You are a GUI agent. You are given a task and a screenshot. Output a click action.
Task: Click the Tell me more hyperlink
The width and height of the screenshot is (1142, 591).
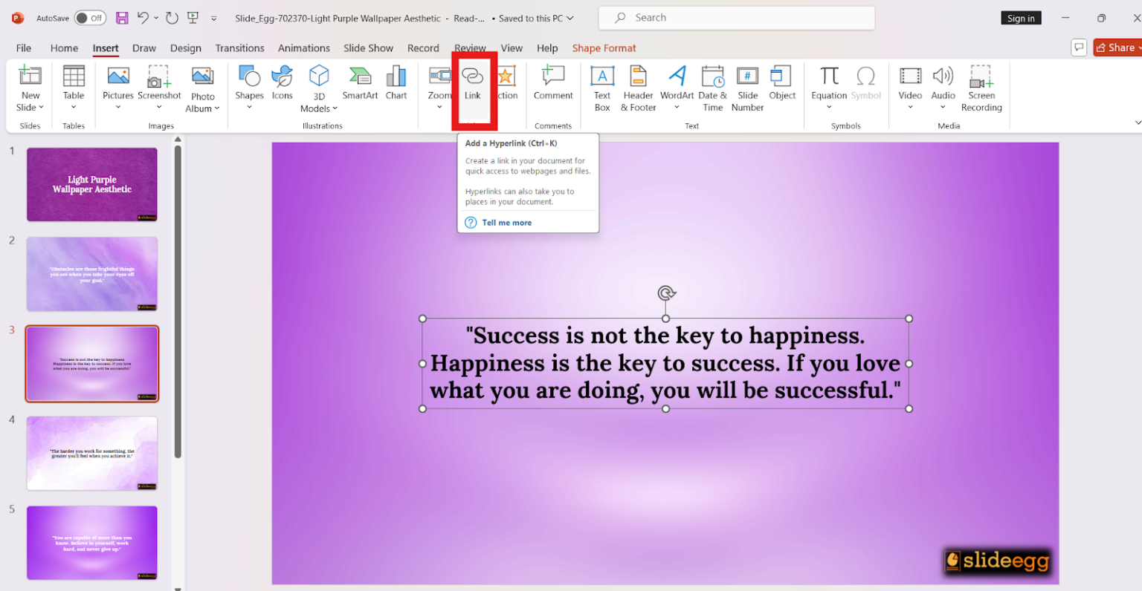(x=506, y=223)
